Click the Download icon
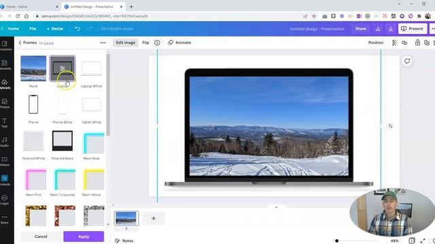The height and width of the screenshot is (244, 435). (x=391, y=28)
